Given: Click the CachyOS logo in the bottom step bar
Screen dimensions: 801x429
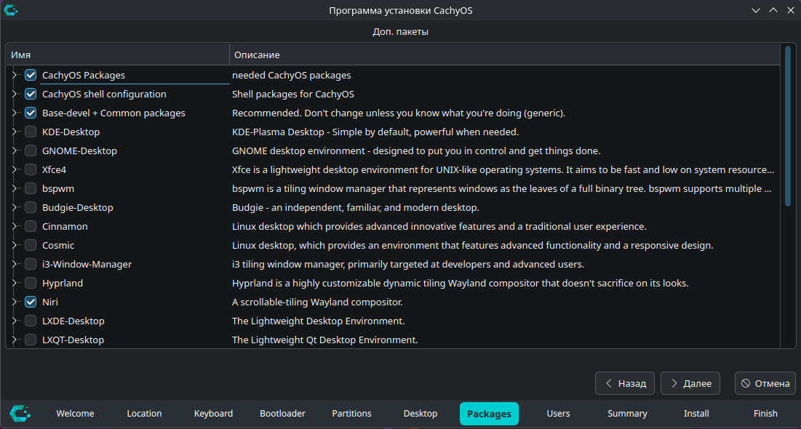Looking at the screenshot, I should [20, 414].
